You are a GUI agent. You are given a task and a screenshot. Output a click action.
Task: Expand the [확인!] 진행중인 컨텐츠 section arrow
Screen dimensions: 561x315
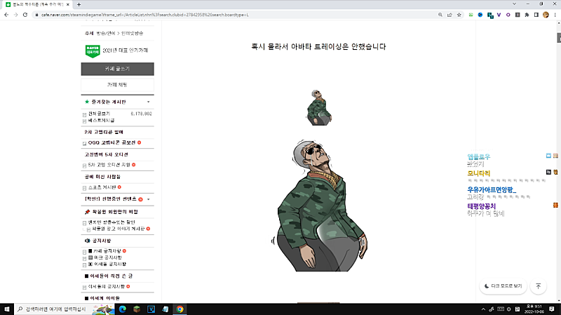tap(149, 199)
